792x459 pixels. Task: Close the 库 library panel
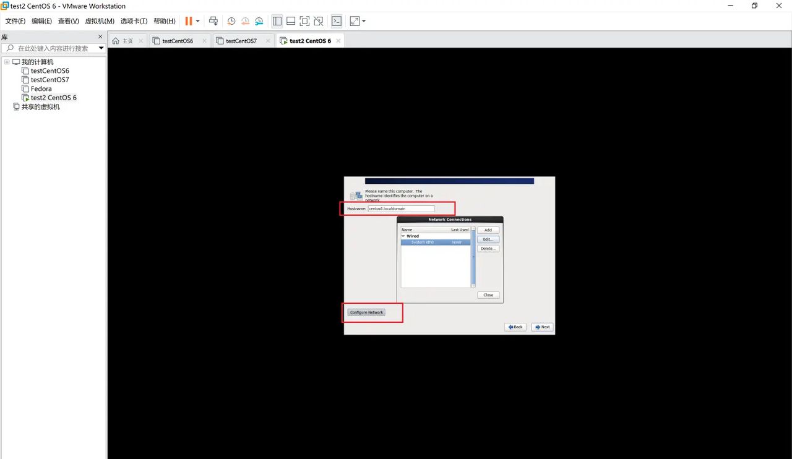(x=100, y=37)
